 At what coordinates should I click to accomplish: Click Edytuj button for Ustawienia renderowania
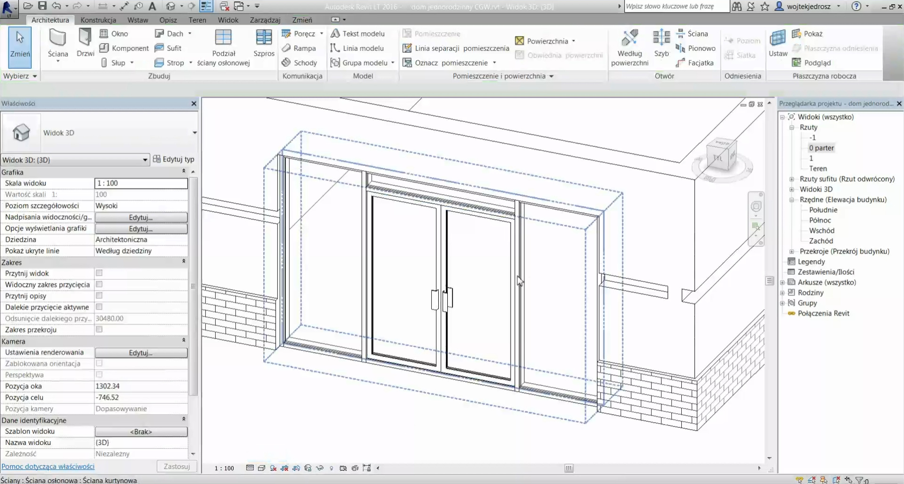pyautogui.click(x=141, y=353)
